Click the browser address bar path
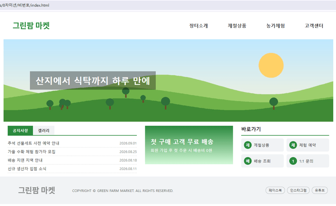 24,5
